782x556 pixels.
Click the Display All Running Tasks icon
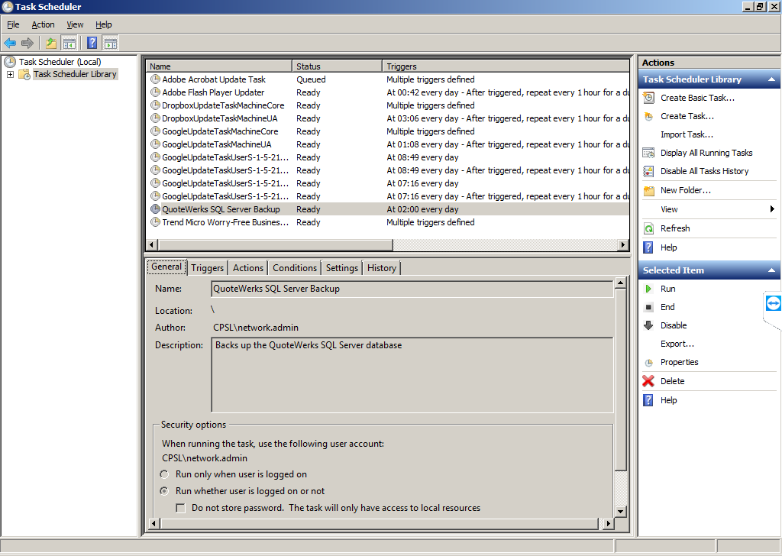649,153
